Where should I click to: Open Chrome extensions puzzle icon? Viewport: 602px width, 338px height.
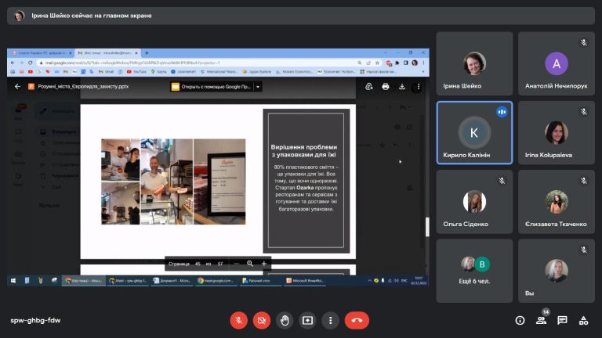pos(397,63)
